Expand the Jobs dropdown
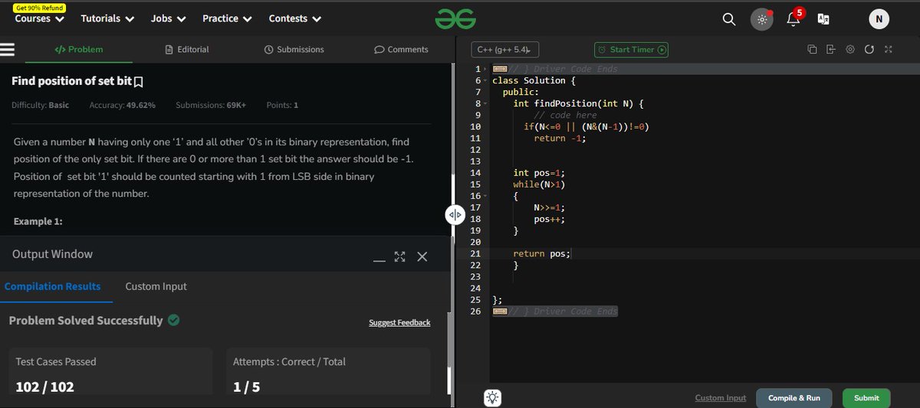 coord(169,18)
